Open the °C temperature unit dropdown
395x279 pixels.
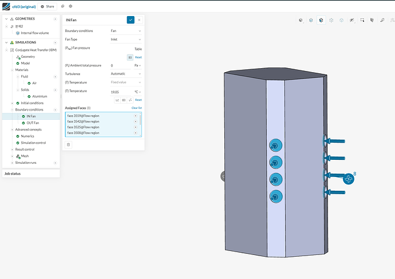click(137, 92)
